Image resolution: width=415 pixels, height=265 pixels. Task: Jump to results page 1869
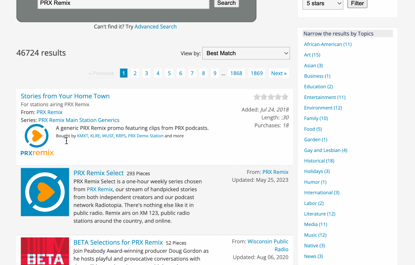click(x=257, y=73)
